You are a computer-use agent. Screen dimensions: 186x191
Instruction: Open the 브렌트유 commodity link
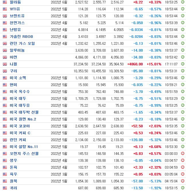click(17, 16)
